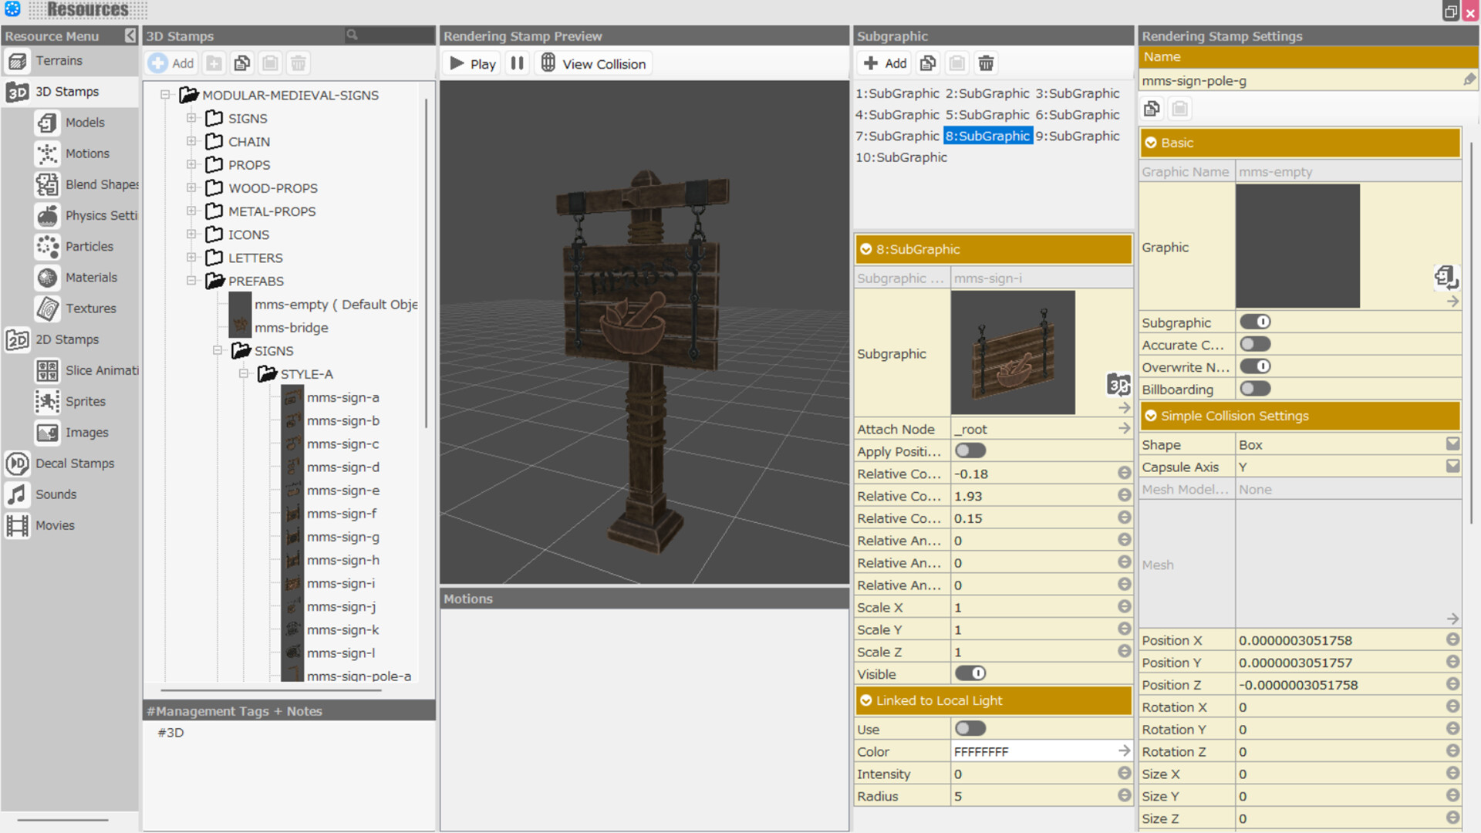Image resolution: width=1481 pixels, height=833 pixels.
Task: Click the copy icon below the stamp name
Action: (1152, 108)
